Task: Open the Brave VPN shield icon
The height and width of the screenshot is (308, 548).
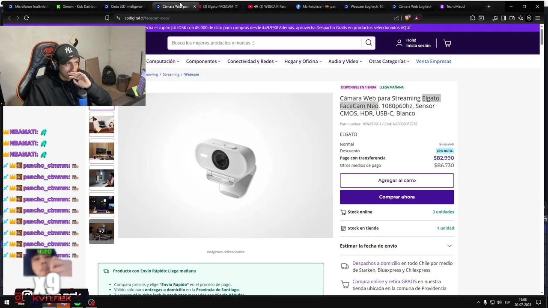Action: [x=529, y=18]
